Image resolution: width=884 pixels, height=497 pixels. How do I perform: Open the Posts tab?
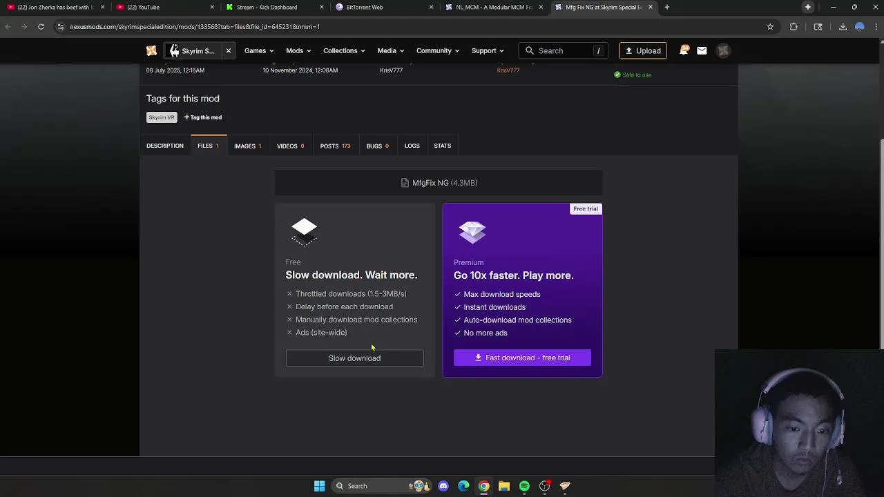coord(335,146)
